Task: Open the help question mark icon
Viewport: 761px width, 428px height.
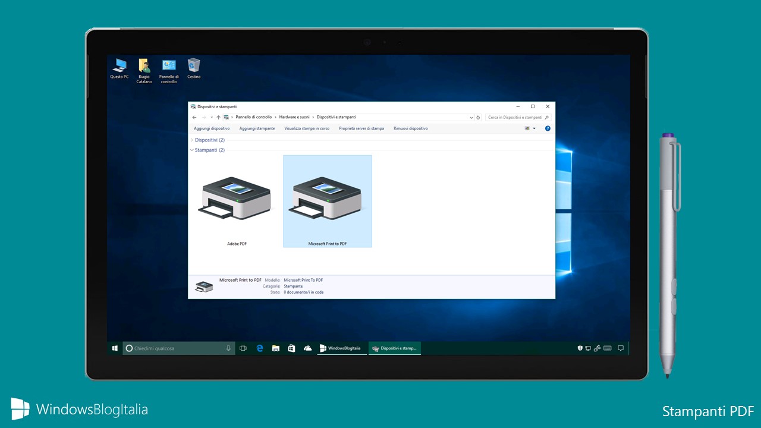Action: tap(548, 128)
